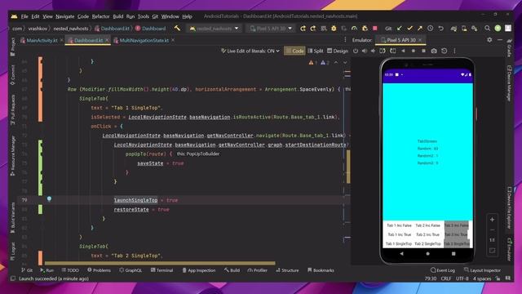The width and height of the screenshot is (522, 294).
Task: Click the emulator power button icon
Action: pyautogui.click(x=356, y=51)
